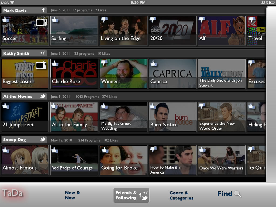Open the Genre & Categories tab

(181, 195)
